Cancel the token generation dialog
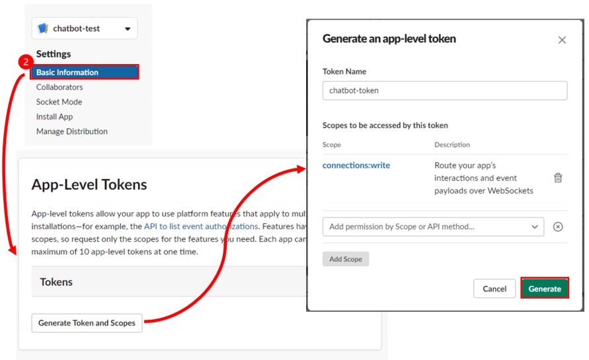This screenshot has height=360, width=589. [x=494, y=289]
